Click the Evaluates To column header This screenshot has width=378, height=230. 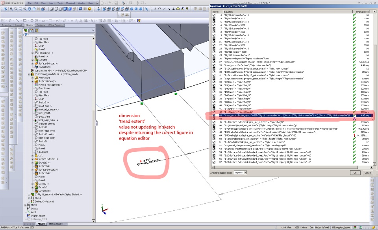point(362,11)
